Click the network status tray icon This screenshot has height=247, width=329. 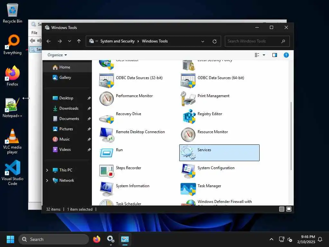[281, 239]
